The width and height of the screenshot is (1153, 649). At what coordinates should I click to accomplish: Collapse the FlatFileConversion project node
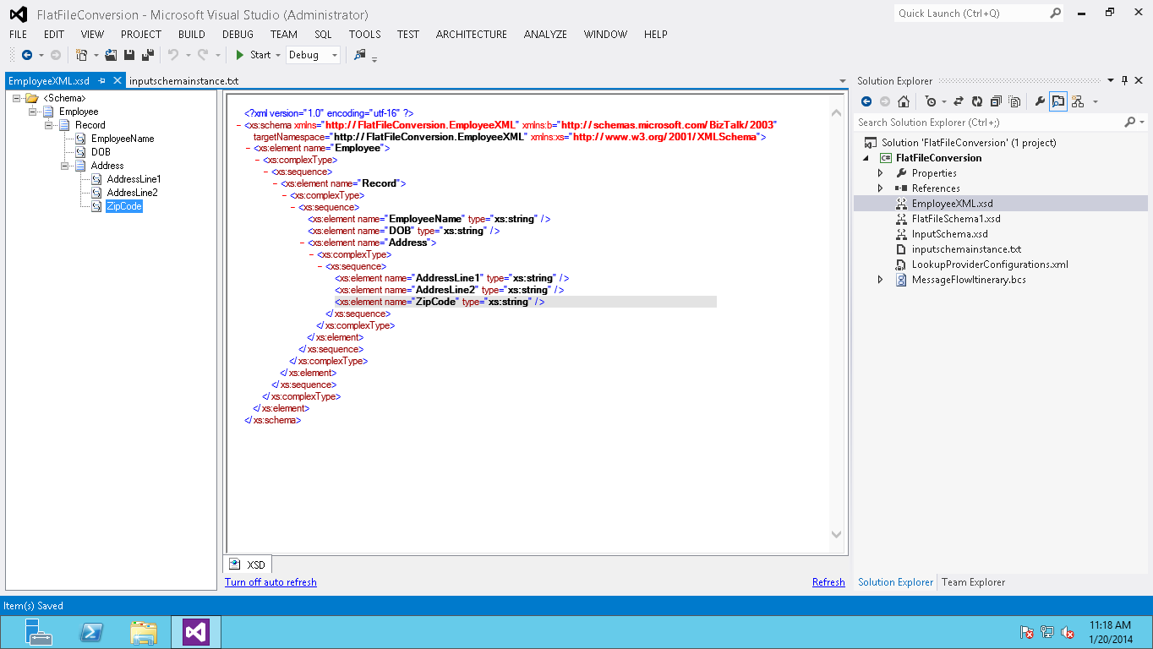click(866, 158)
